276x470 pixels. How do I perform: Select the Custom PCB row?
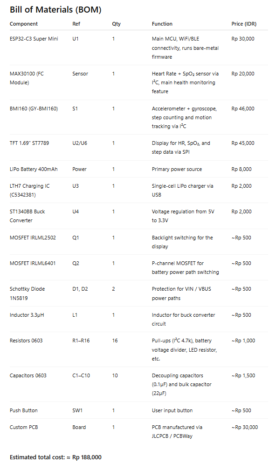(138, 432)
